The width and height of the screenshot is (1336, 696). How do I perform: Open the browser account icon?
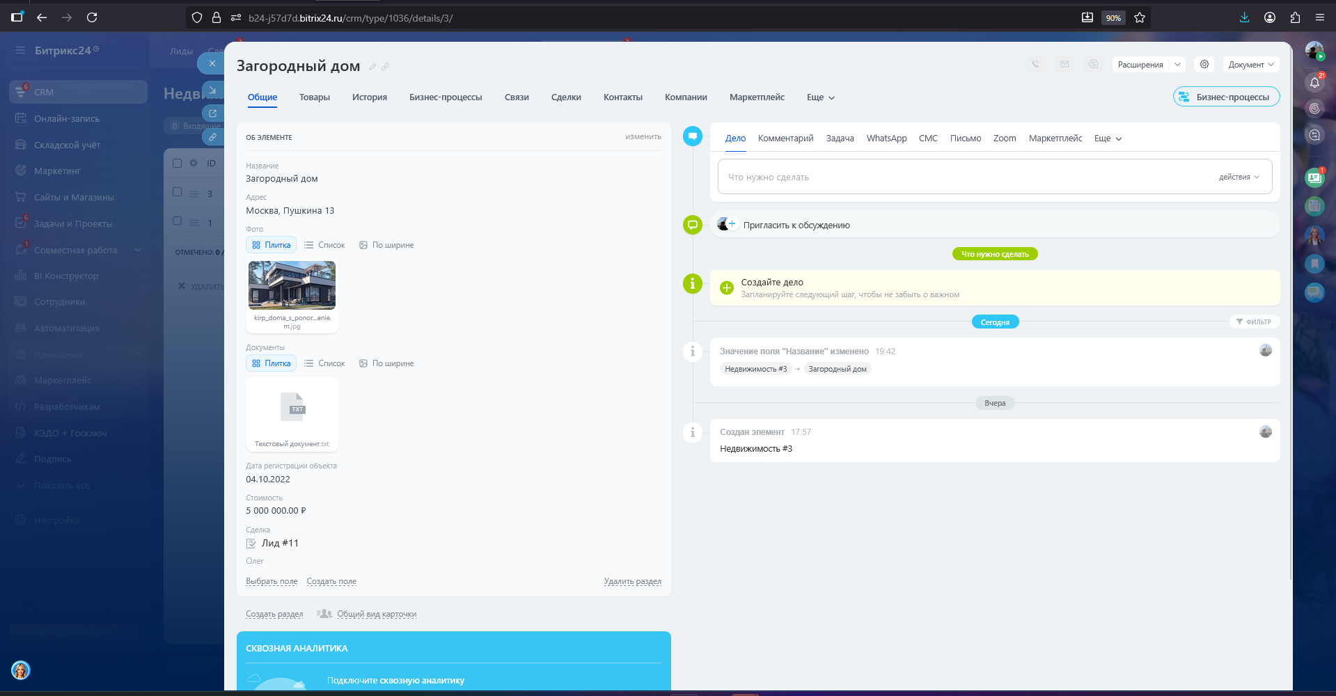click(1270, 18)
